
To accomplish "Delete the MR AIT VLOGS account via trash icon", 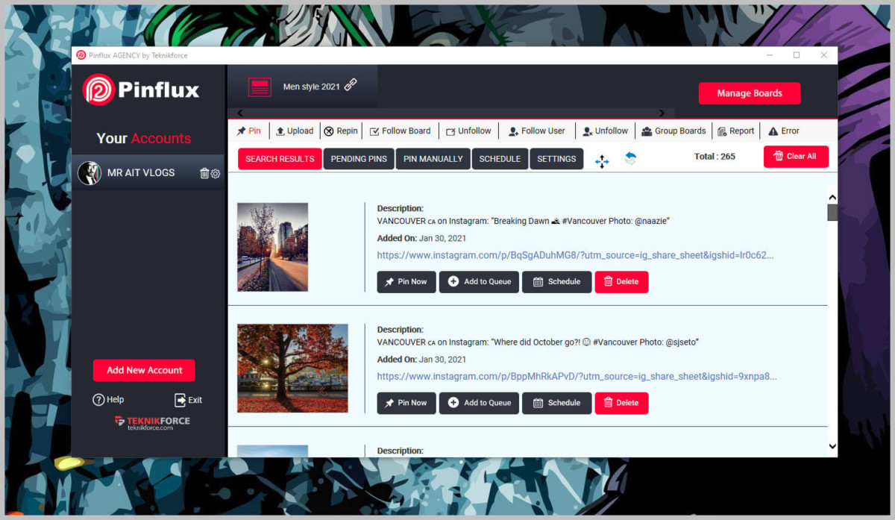I will tap(204, 173).
